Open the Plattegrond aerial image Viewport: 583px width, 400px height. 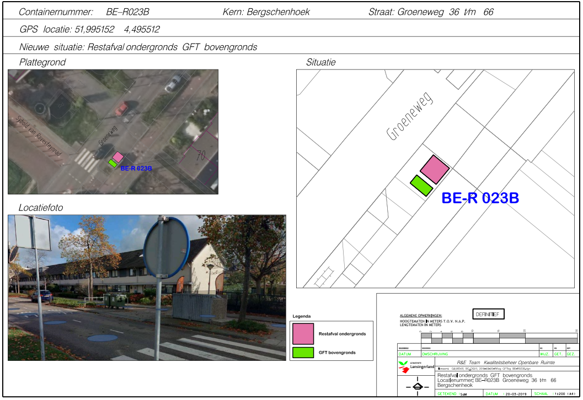point(113,132)
